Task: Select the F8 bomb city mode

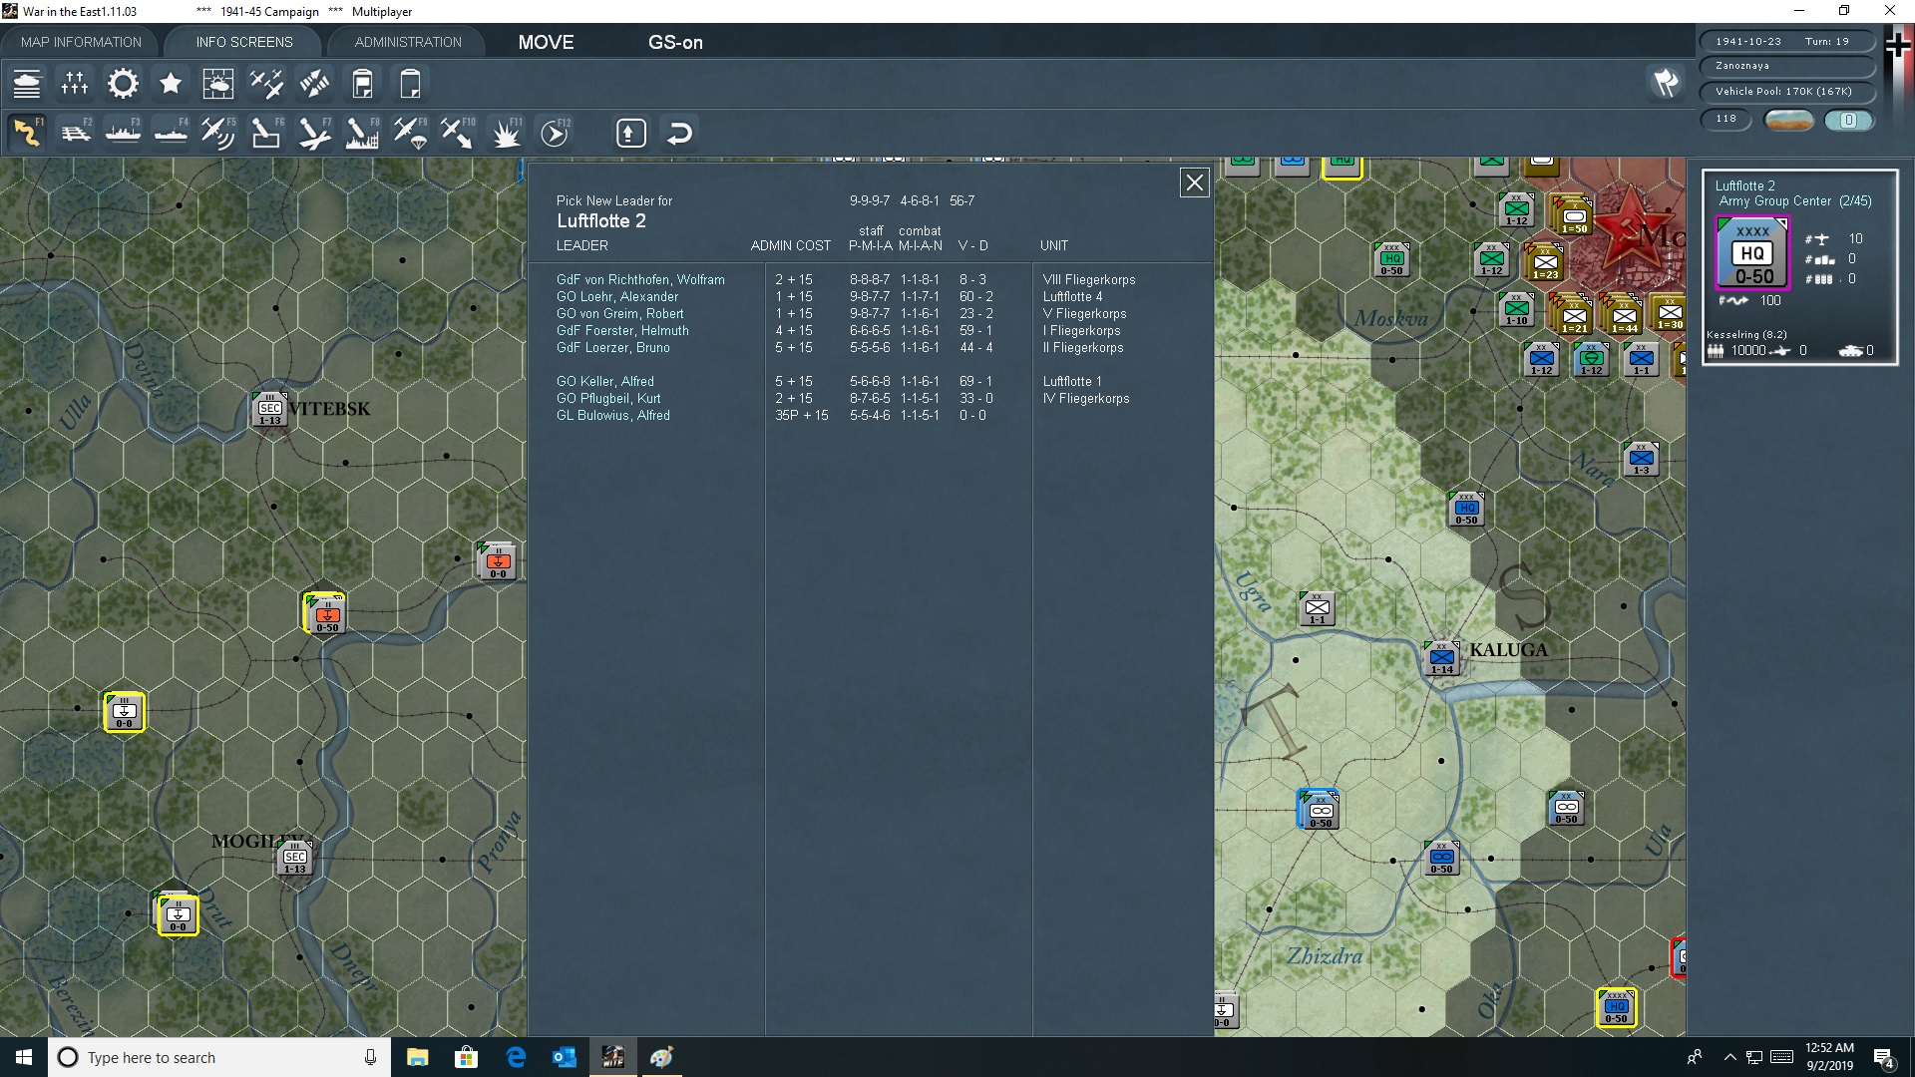Action: click(x=361, y=133)
